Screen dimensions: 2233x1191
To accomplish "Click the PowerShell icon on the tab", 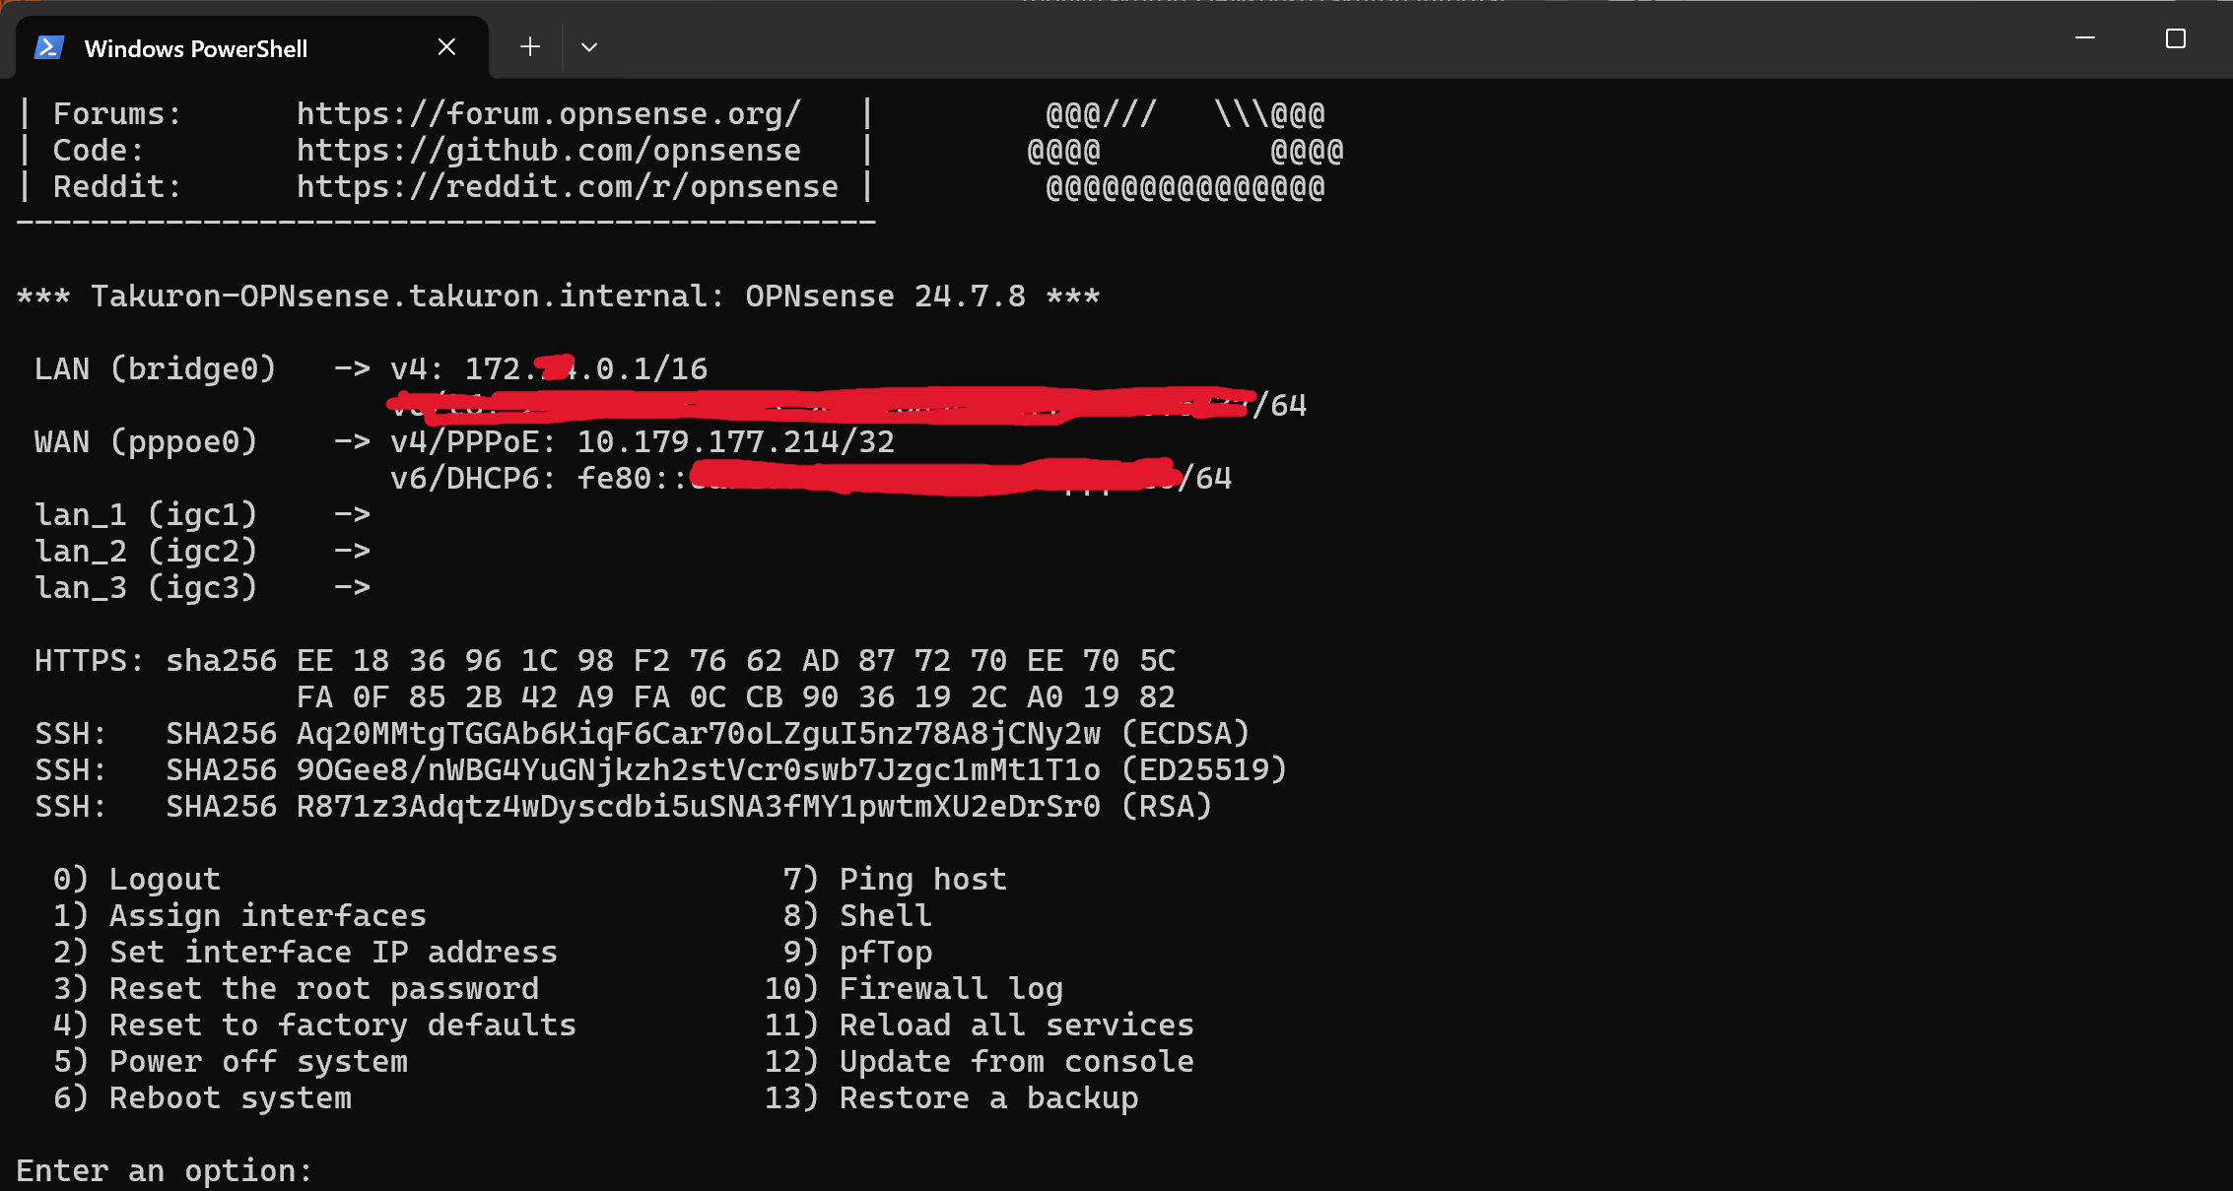I will (x=49, y=47).
